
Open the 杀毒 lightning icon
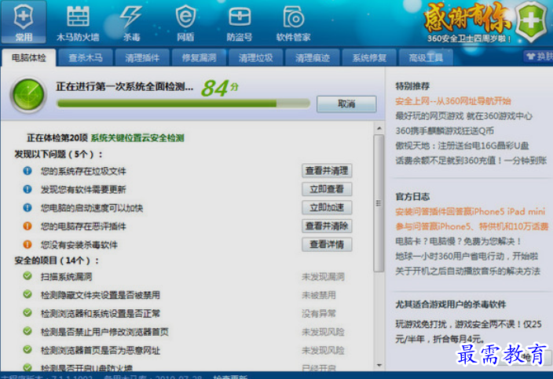[131, 22]
